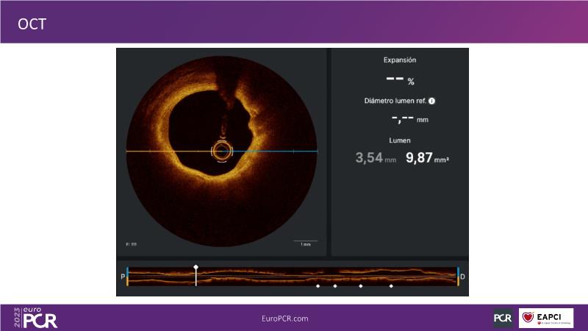Screen dimensions: 588x331
Task: Click the info icon beside Diámetro lumen ref.
Action: pyautogui.click(x=432, y=101)
